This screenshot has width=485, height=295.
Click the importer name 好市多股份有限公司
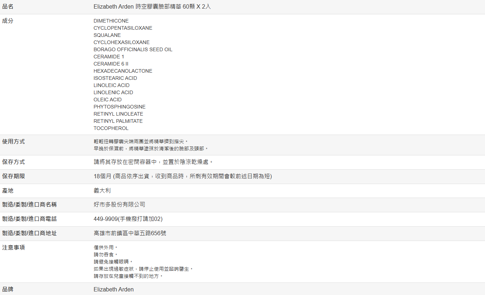tap(119, 205)
